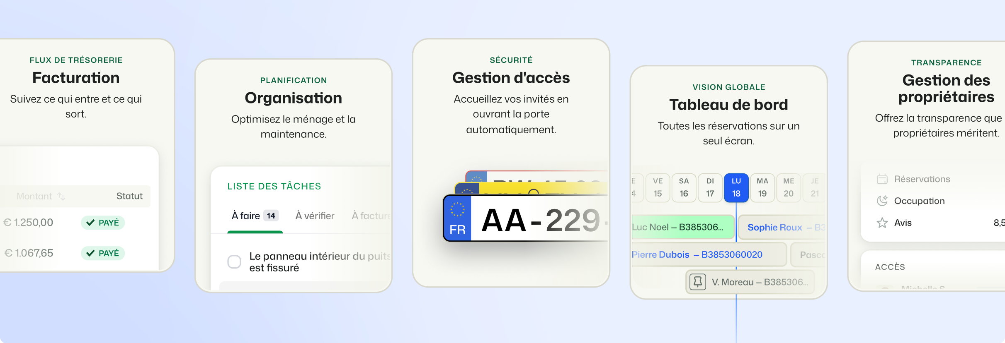Expand the ACCÈS section

[x=891, y=267]
